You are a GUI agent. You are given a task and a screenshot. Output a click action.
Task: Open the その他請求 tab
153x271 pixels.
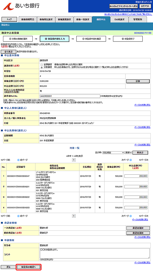pyautogui.click(x=119, y=20)
